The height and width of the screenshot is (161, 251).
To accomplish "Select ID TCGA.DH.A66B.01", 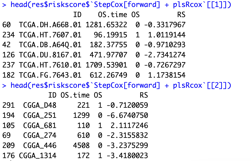I will pyautogui.click(x=50, y=25).
